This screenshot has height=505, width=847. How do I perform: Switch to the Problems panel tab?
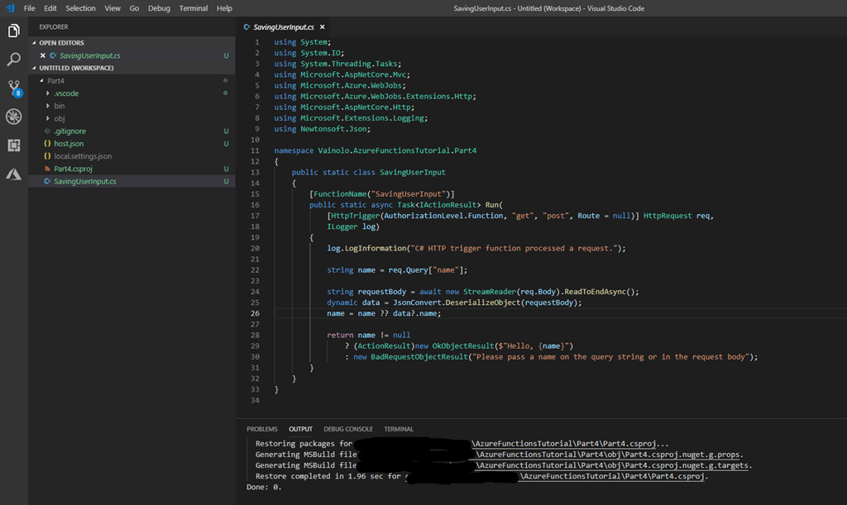pyautogui.click(x=262, y=429)
